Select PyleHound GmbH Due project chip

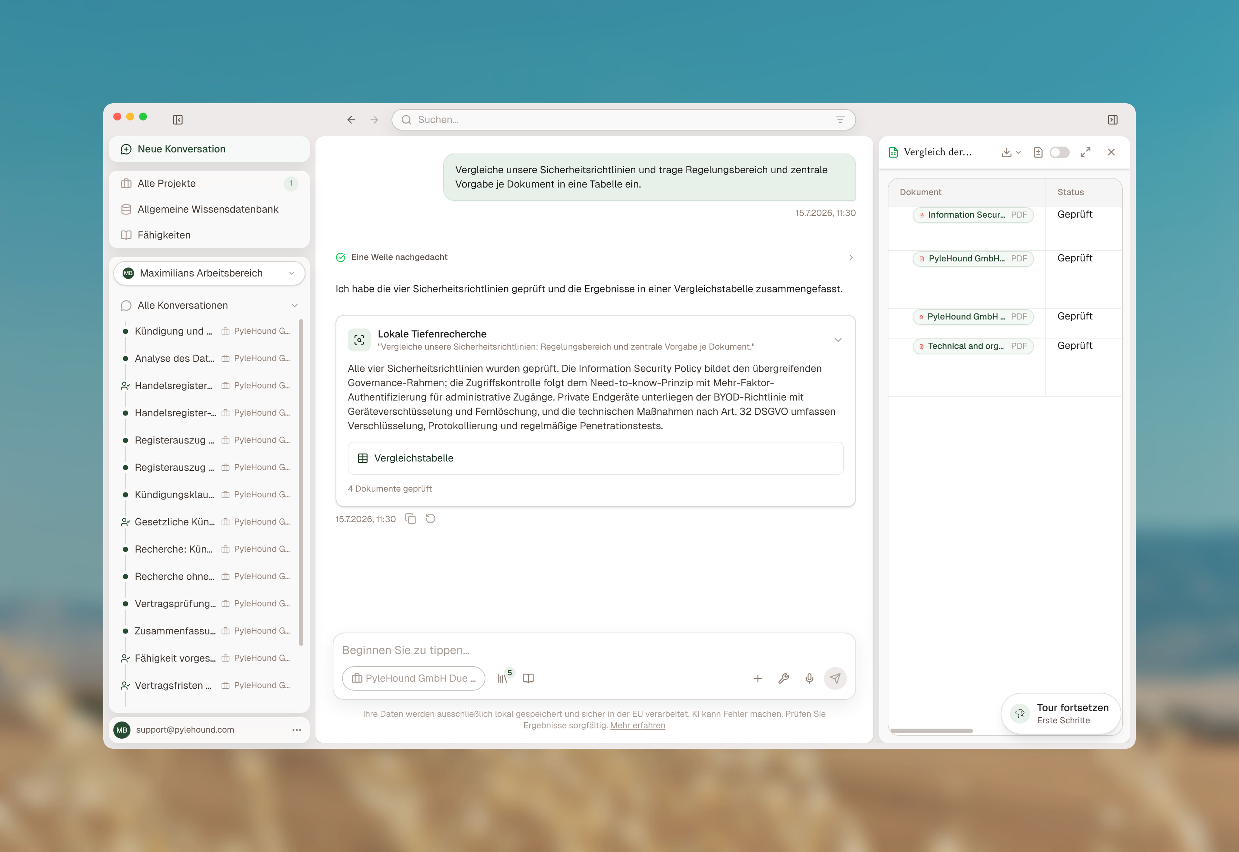[414, 678]
